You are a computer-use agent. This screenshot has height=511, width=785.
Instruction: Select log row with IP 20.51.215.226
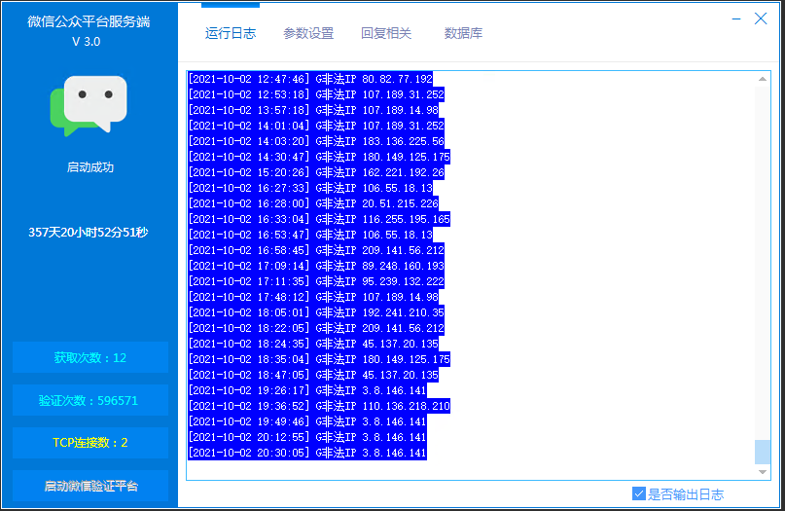[x=313, y=202]
